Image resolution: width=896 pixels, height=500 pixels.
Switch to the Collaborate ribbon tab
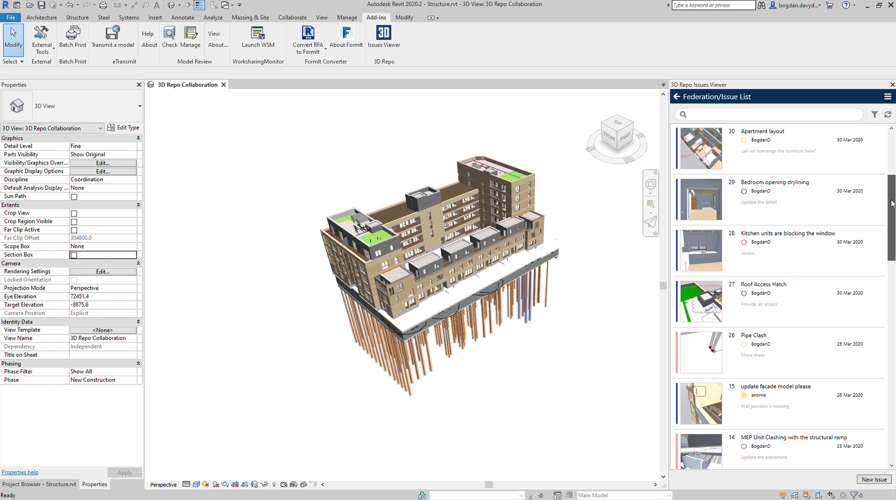tap(292, 17)
